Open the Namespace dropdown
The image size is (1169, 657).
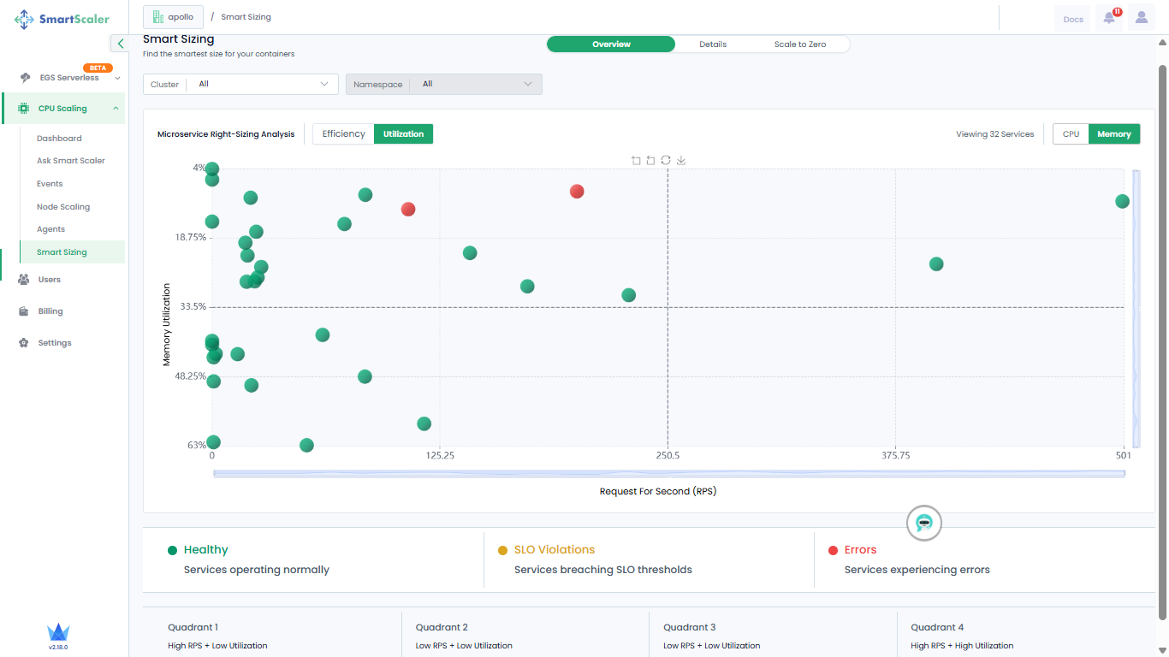click(443, 84)
